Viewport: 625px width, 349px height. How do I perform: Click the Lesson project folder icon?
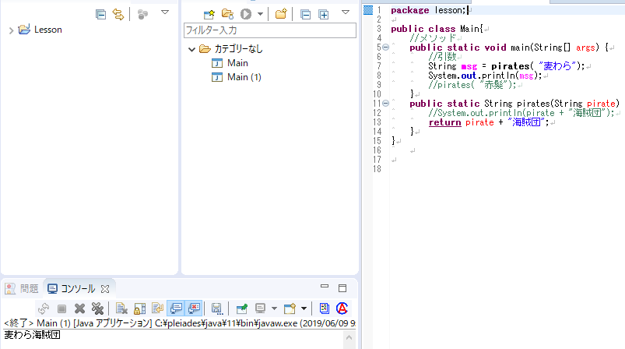click(24, 29)
